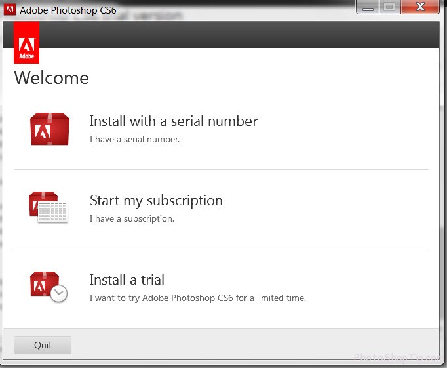Image resolution: width=447 pixels, height=368 pixels.
Task: Choose Install a trial option
Action: point(127,279)
